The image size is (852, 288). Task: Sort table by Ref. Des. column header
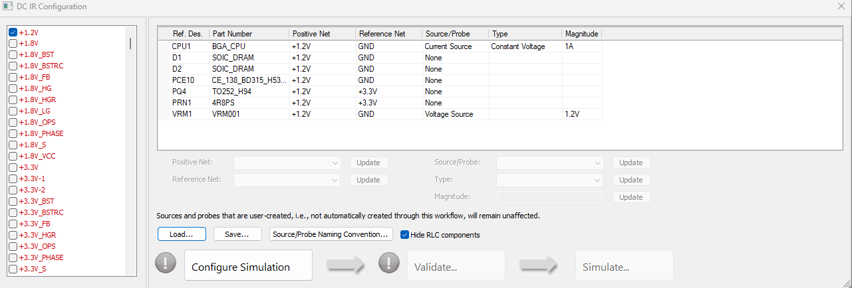click(x=183, y=34)
